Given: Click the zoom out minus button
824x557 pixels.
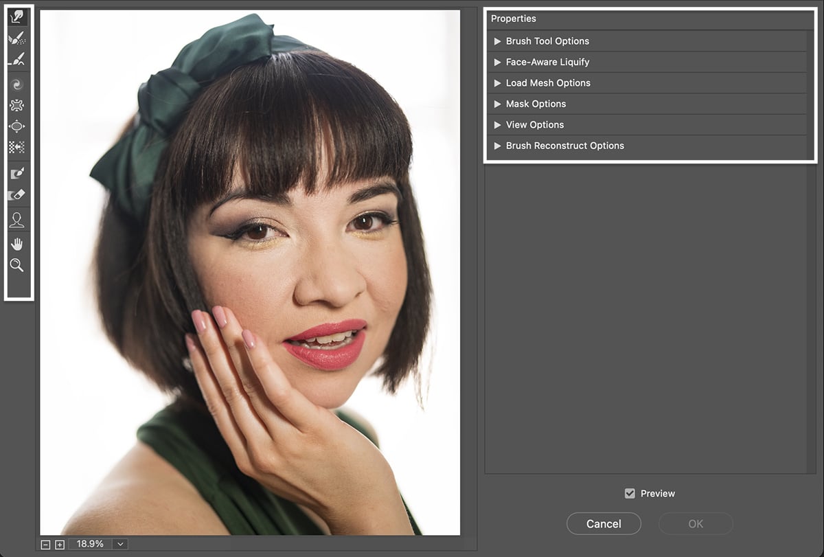Looking at the screenshot, I should [x=45, y=544].
